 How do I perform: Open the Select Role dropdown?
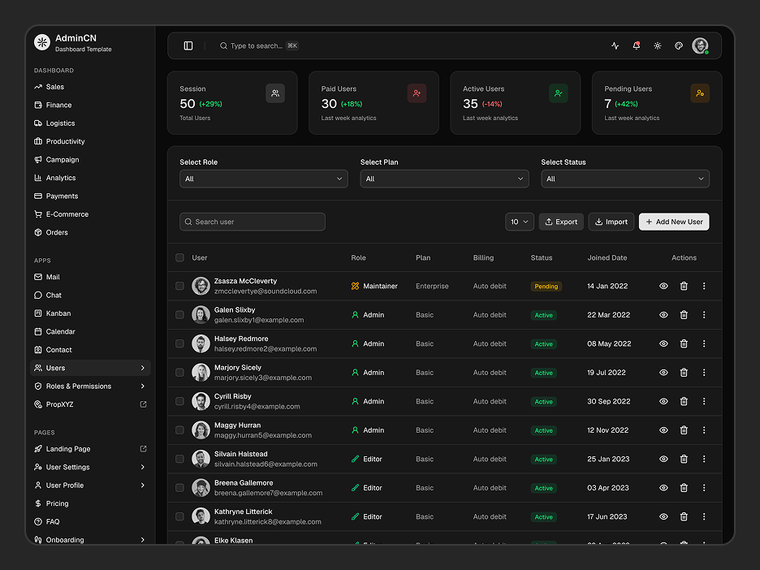point(264,179)
